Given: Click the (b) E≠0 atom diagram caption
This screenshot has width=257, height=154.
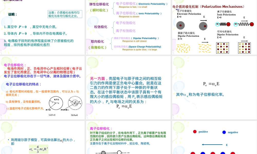Looking at the screenshot, I should [74, 115].
